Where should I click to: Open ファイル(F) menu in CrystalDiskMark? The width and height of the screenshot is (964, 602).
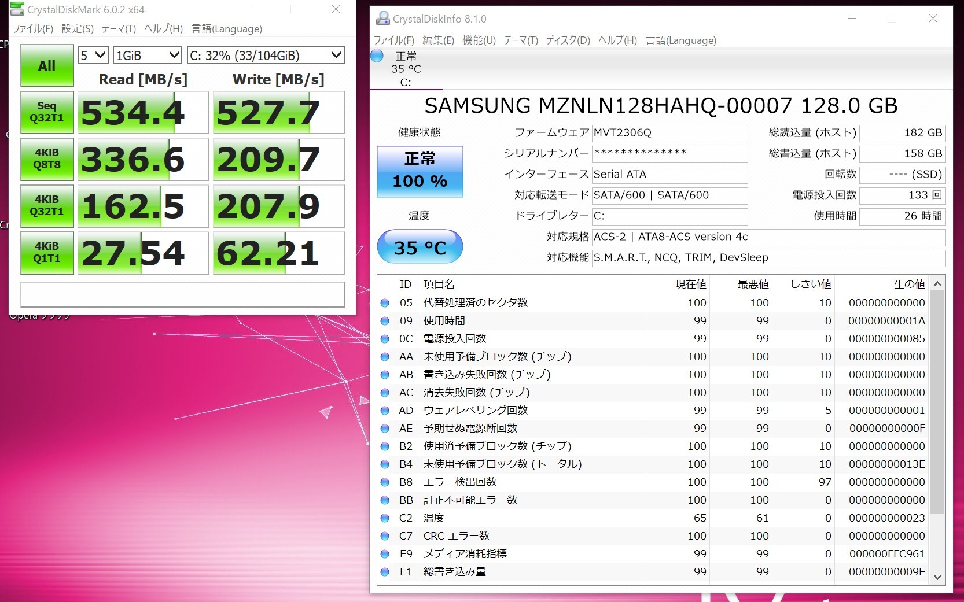33,29
